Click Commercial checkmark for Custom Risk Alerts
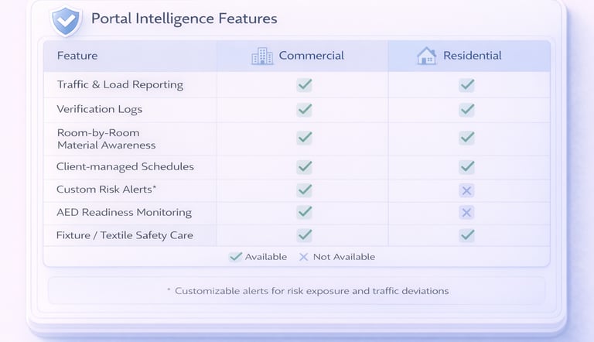Screen dimensions: 594x342 pyautogui.click(x=305, y=190)
